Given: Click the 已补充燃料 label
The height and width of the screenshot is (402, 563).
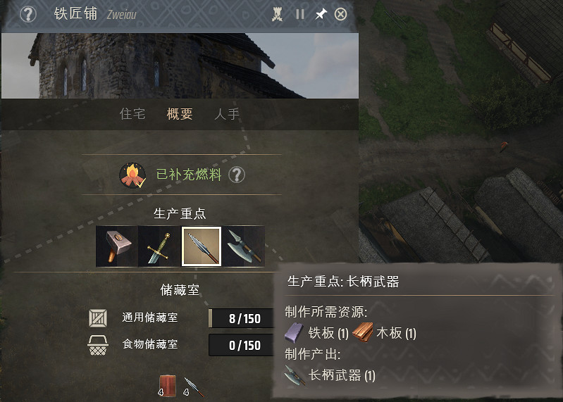Looking at the screenshot, I should 189,175.
